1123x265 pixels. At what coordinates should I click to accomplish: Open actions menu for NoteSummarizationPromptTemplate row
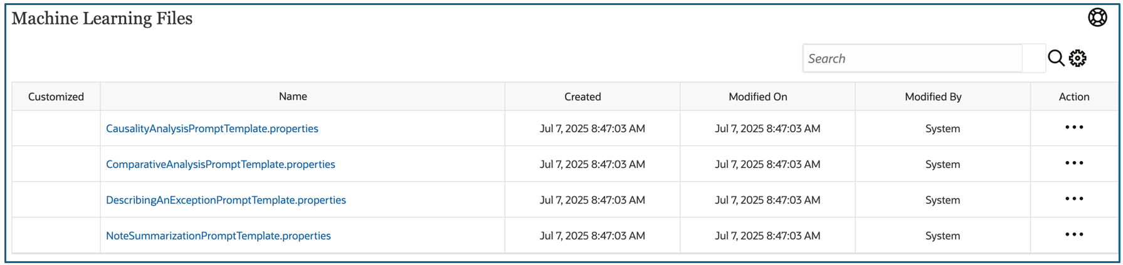(x=1074, y=235)
